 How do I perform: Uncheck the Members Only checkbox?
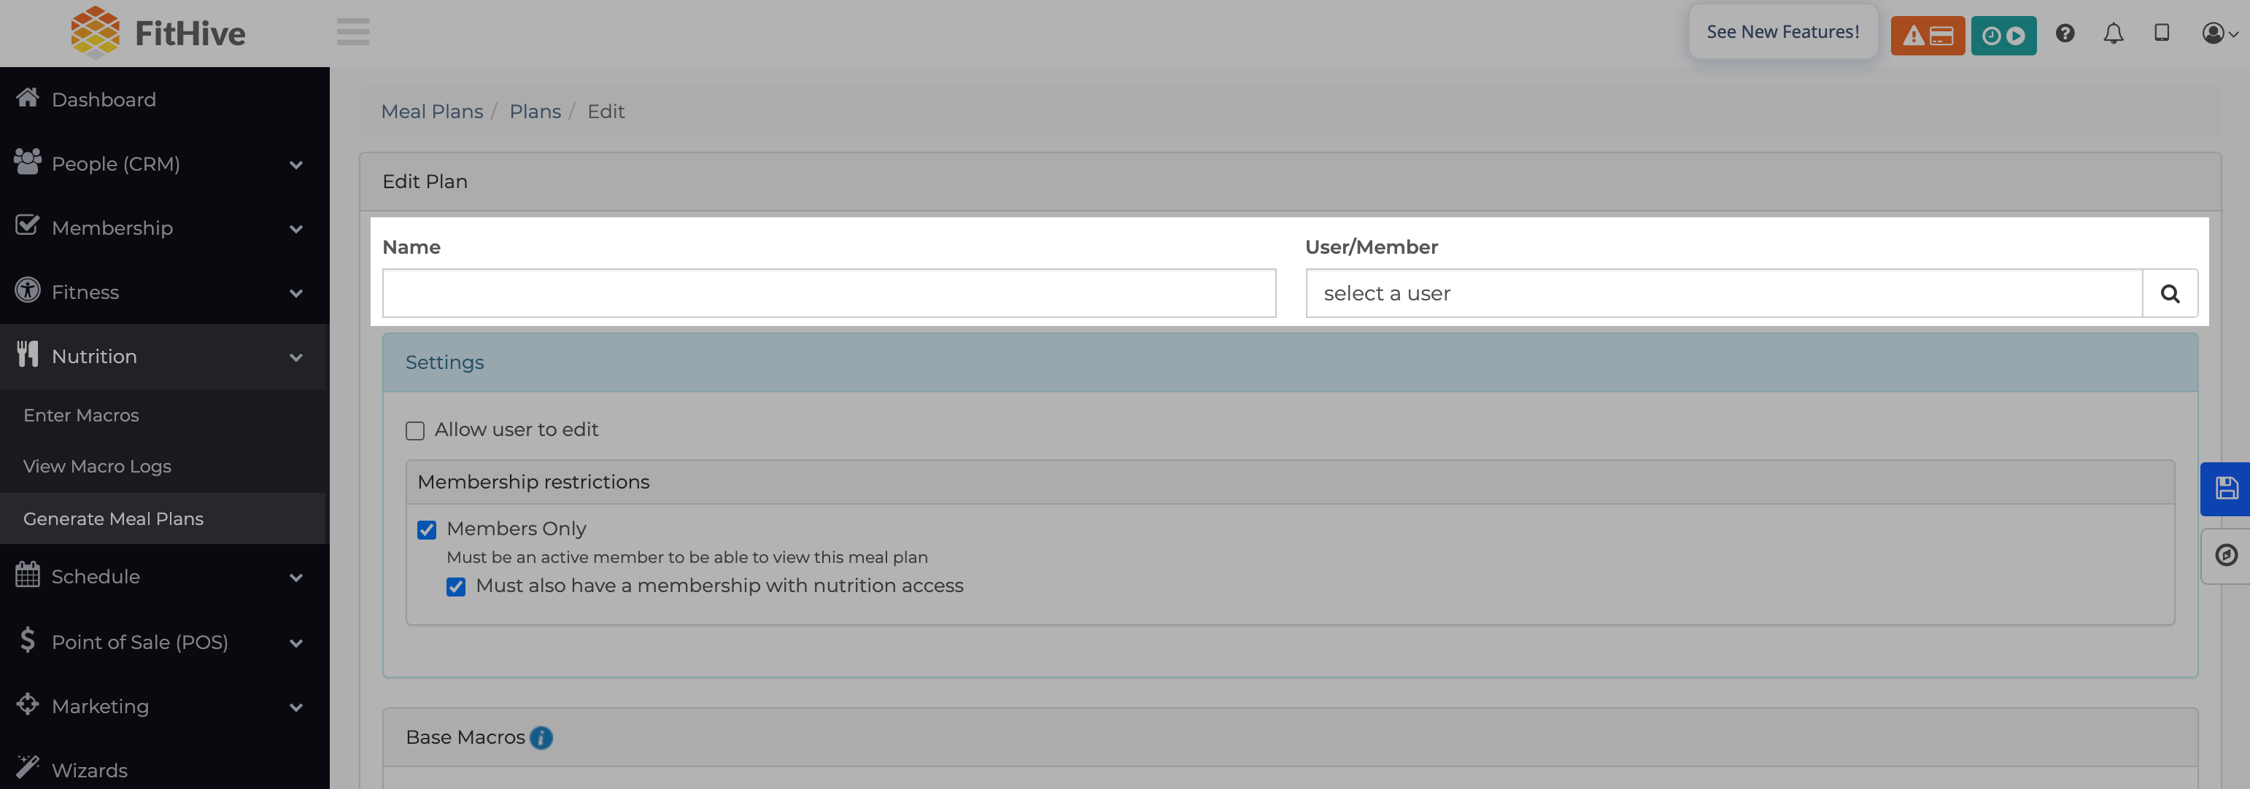426,530
